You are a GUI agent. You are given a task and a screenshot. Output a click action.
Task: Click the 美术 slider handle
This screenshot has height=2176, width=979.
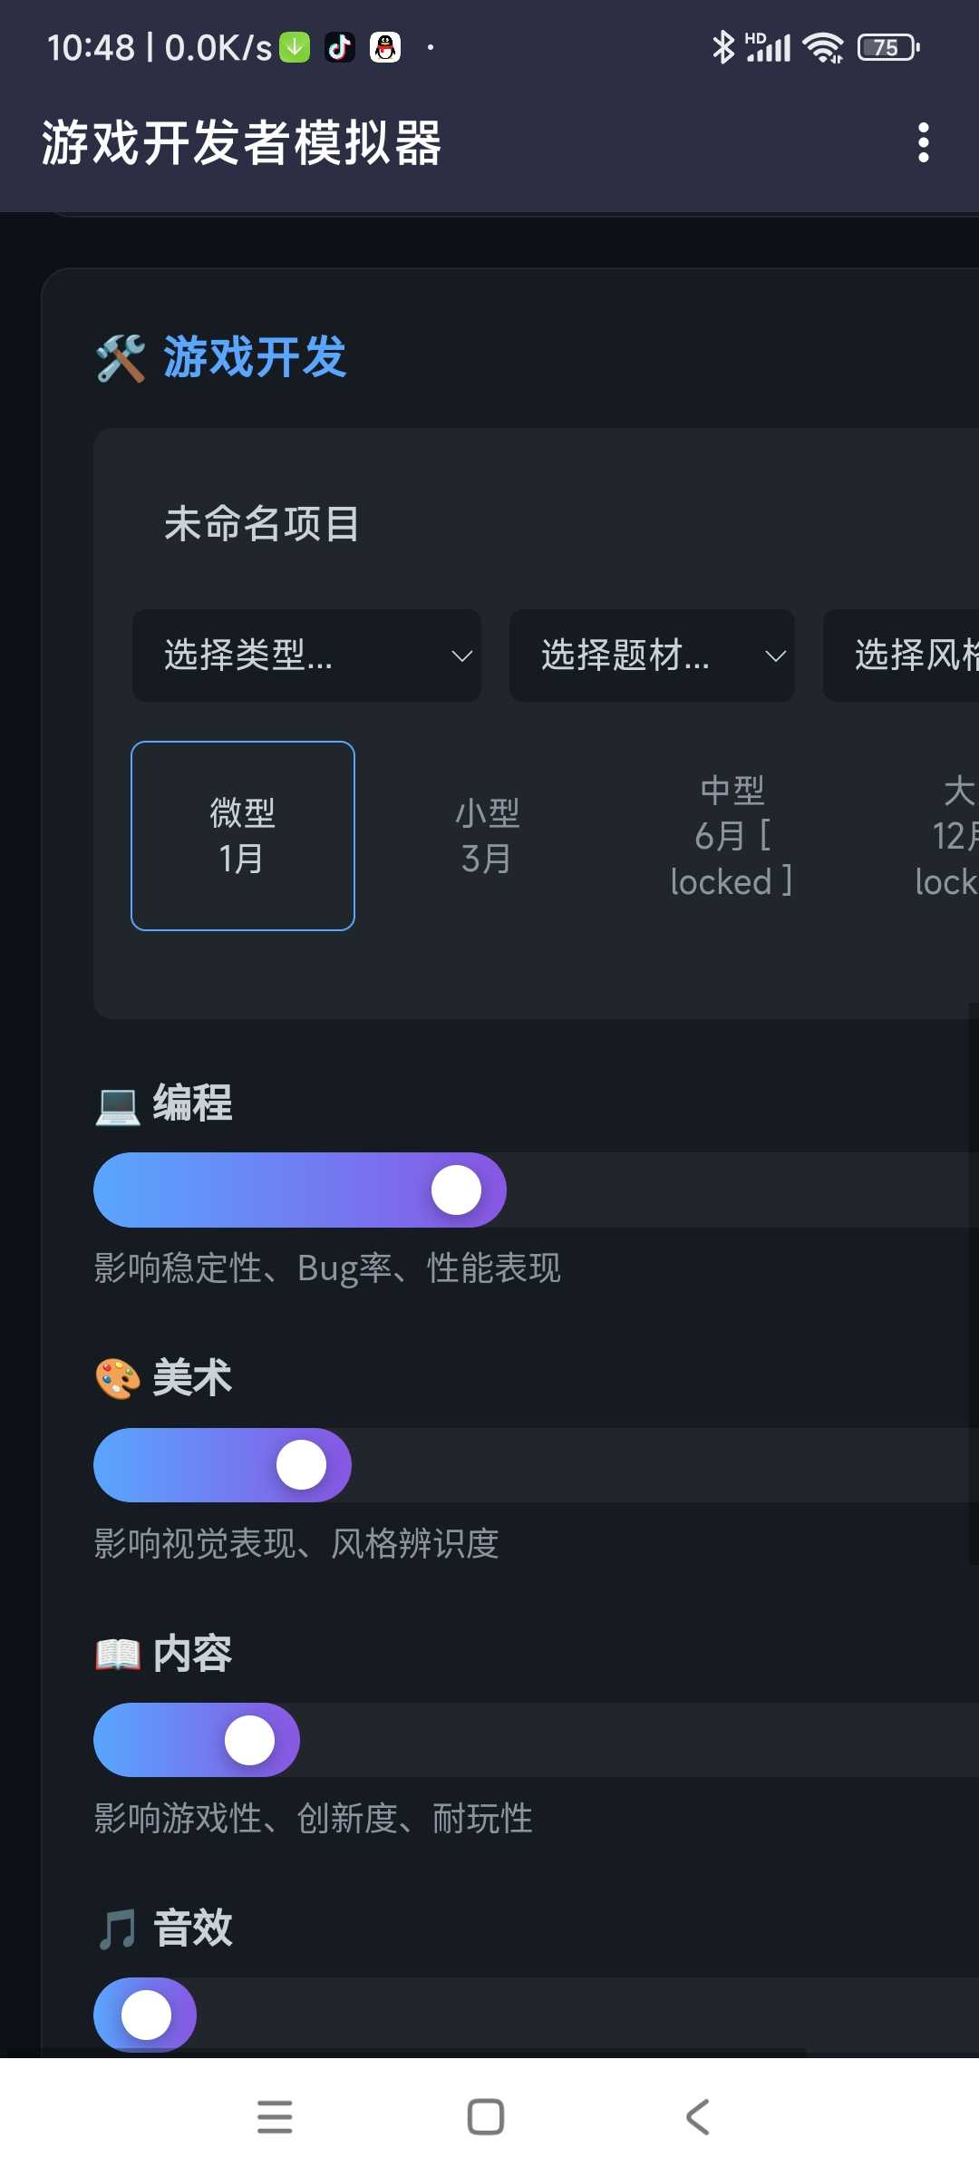(x=301, y=1464)
